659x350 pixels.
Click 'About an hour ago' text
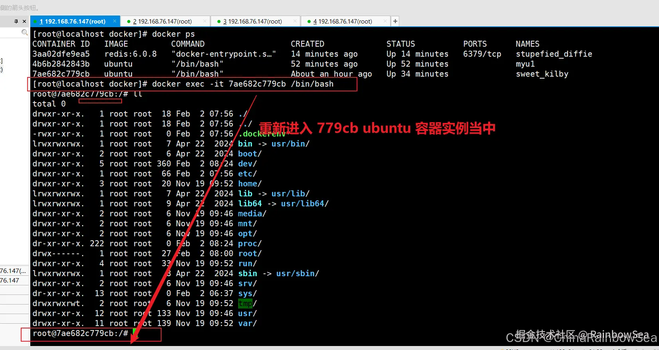(x=331, y=74)
